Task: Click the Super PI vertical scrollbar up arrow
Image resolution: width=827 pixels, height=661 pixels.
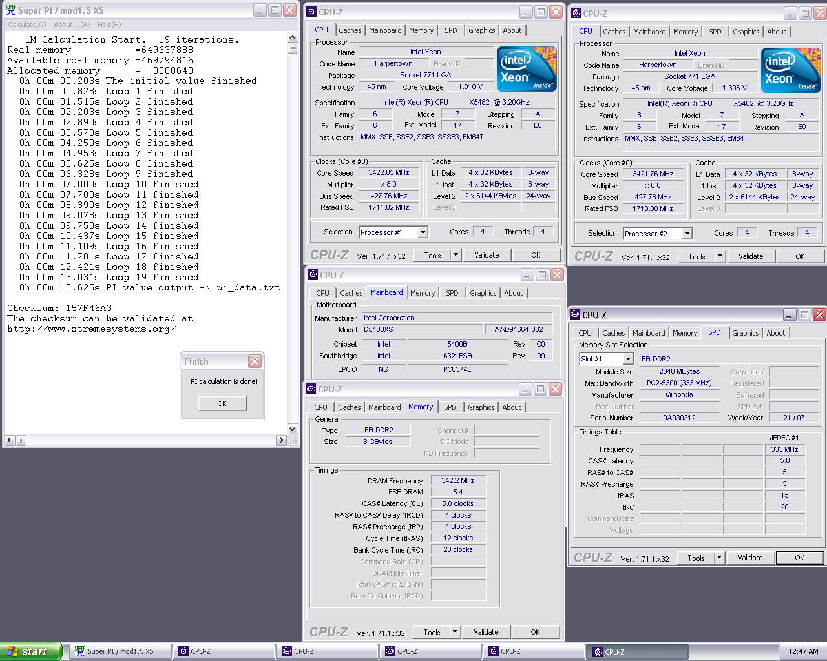Action: [293, 37]
